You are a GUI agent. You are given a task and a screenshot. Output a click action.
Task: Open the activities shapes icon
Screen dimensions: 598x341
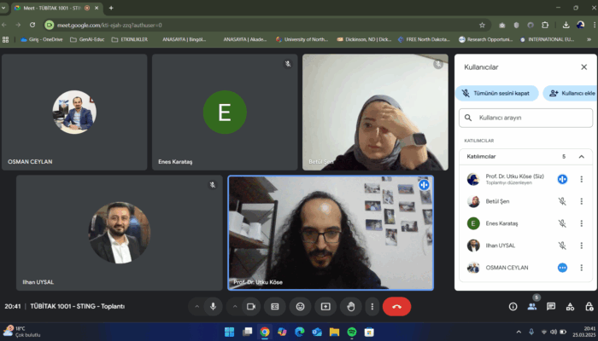[x=569, y=306]
